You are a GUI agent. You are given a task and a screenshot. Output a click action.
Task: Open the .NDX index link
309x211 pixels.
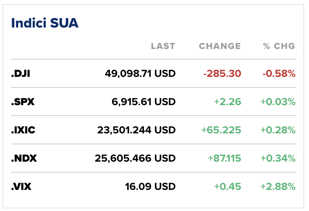24,158
